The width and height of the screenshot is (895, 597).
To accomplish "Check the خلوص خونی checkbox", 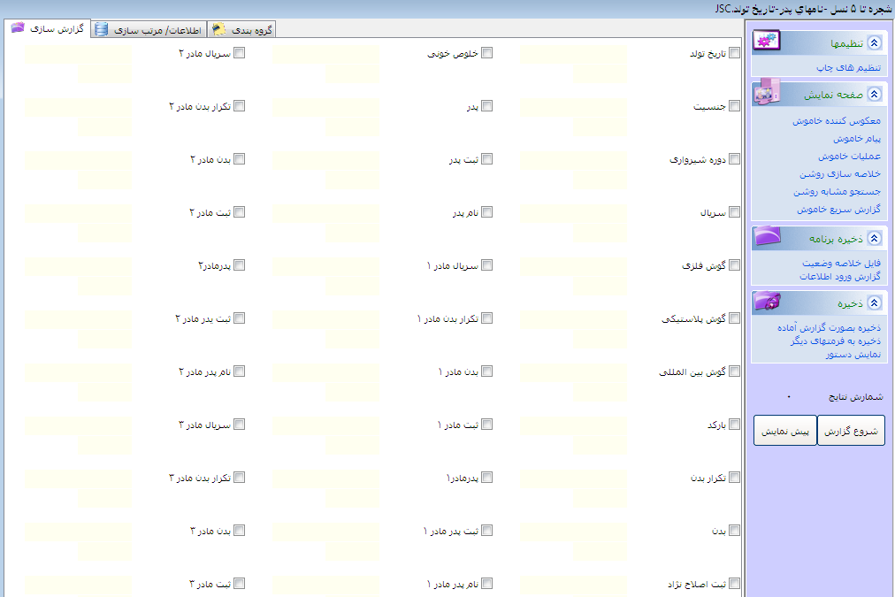I will [x=487, y=52].
